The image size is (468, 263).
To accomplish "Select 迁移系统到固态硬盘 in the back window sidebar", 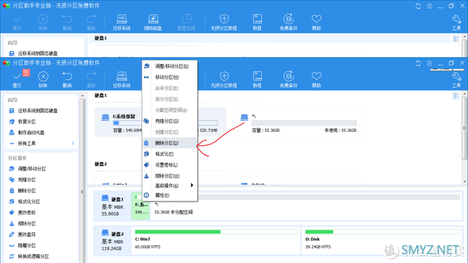I will [x=38, y=54].
